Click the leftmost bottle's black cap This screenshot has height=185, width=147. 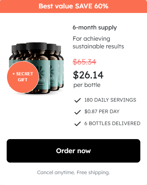[x=14, y=48]
